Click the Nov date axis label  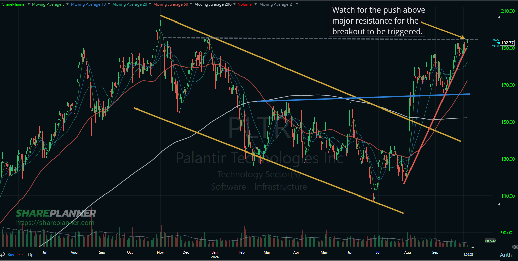[160, 252]
